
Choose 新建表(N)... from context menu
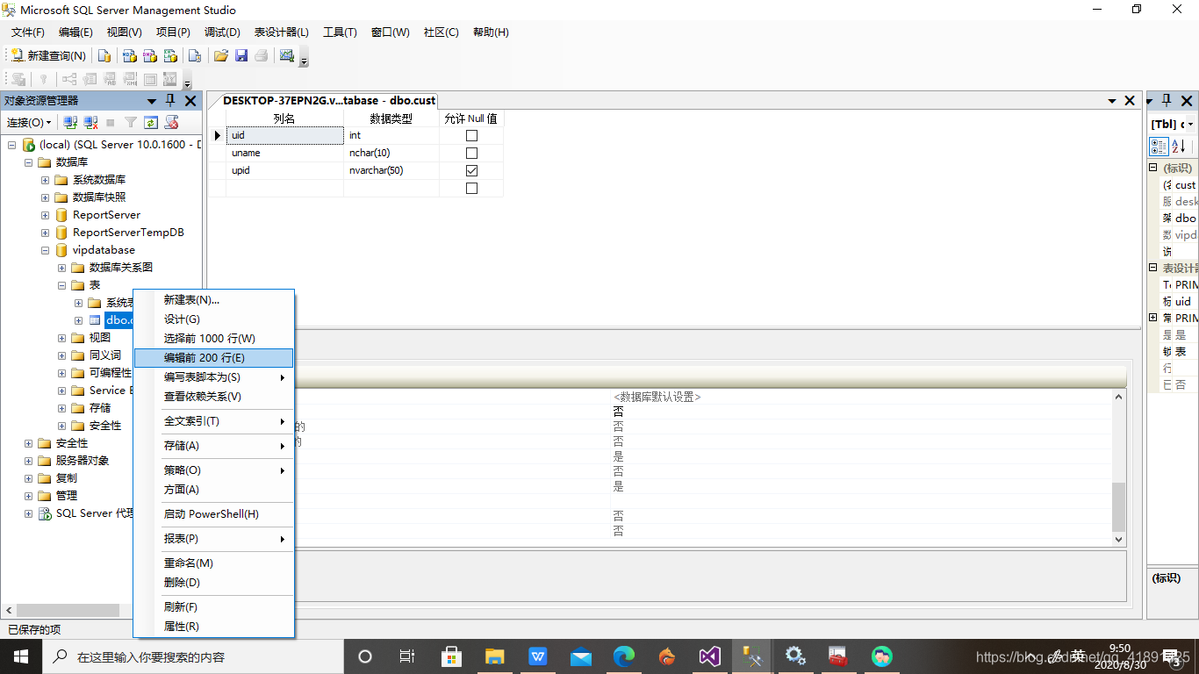pyautogui.click(x=213, y=300)
